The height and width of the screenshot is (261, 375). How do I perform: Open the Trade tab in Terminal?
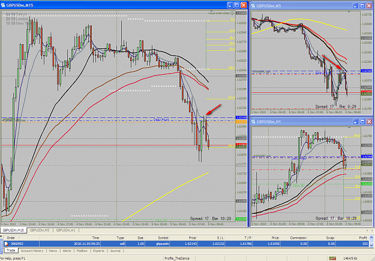click(x=11, y=250)
